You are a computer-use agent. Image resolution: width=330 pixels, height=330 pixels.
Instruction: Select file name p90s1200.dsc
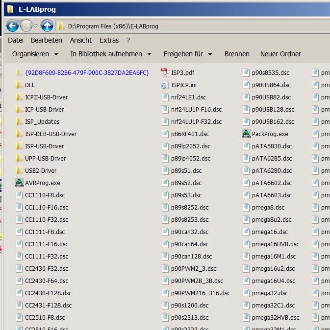coord(190,305)
